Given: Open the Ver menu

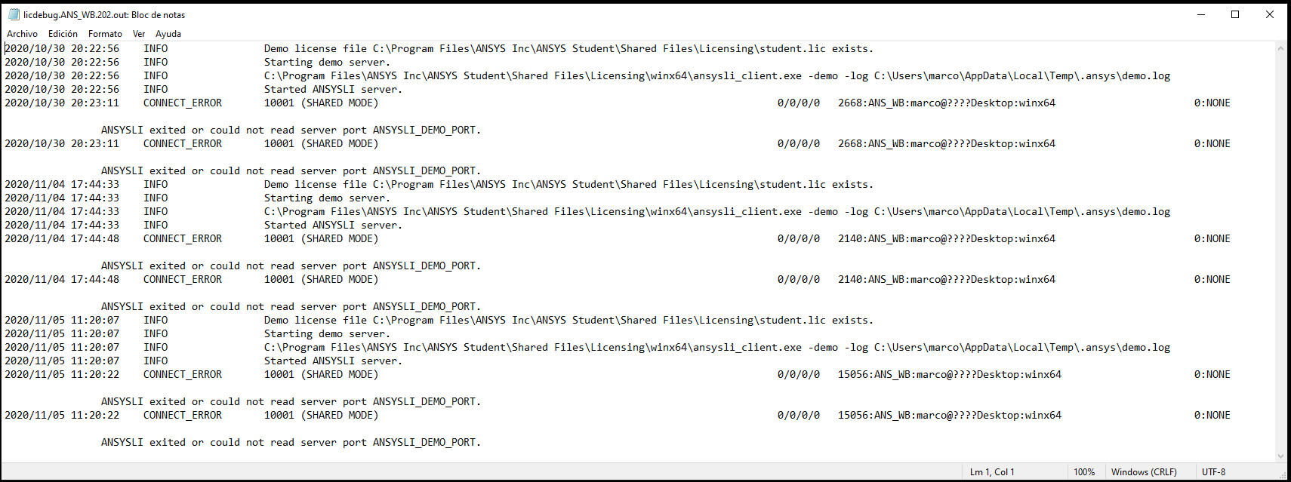Looking at the screenshot, I should 139,34.
